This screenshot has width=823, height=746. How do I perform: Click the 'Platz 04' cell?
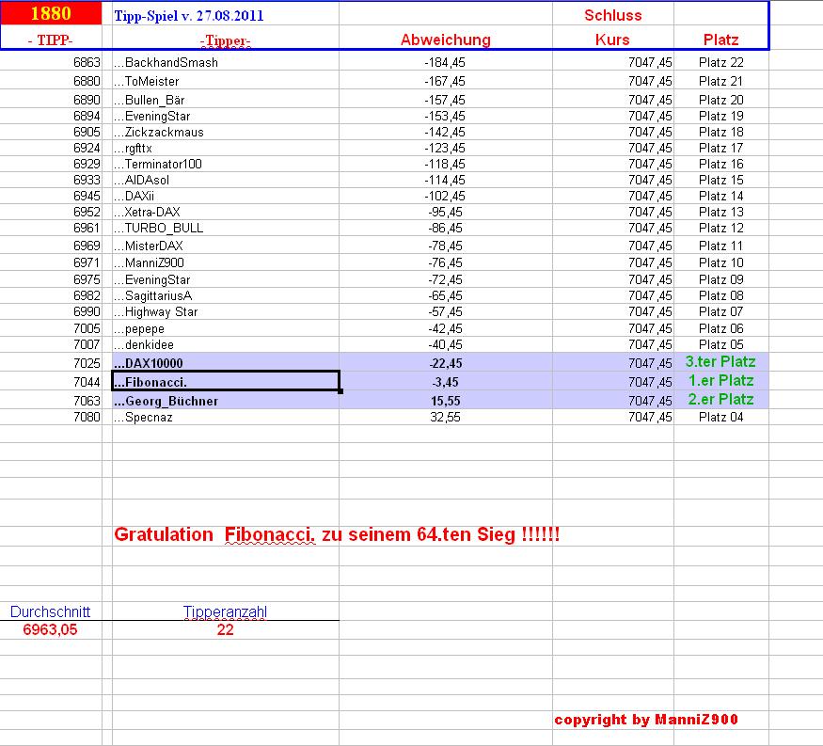[x=721, y=418]
